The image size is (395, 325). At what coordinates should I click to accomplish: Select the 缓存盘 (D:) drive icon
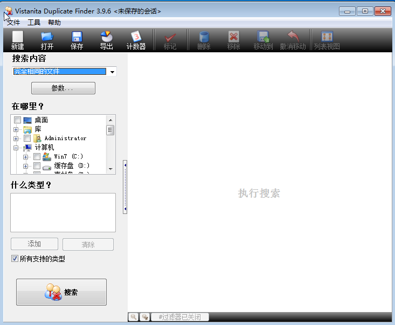(47, 167)
